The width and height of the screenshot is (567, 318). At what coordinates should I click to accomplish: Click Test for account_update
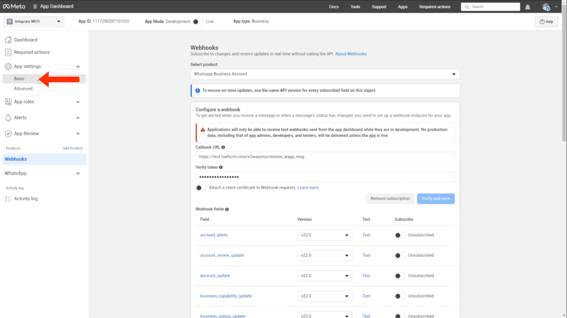pyautogui.click(x=366, y=275)
